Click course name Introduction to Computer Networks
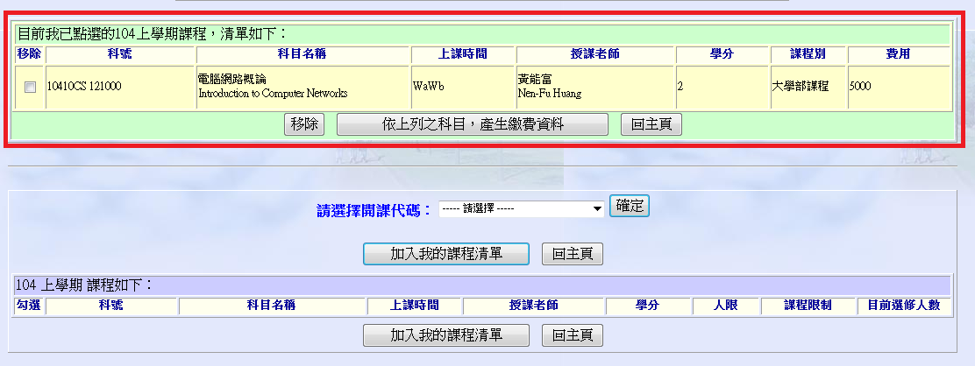The width and height of the screenshot is (975, 366). click(x=273, y=93)
